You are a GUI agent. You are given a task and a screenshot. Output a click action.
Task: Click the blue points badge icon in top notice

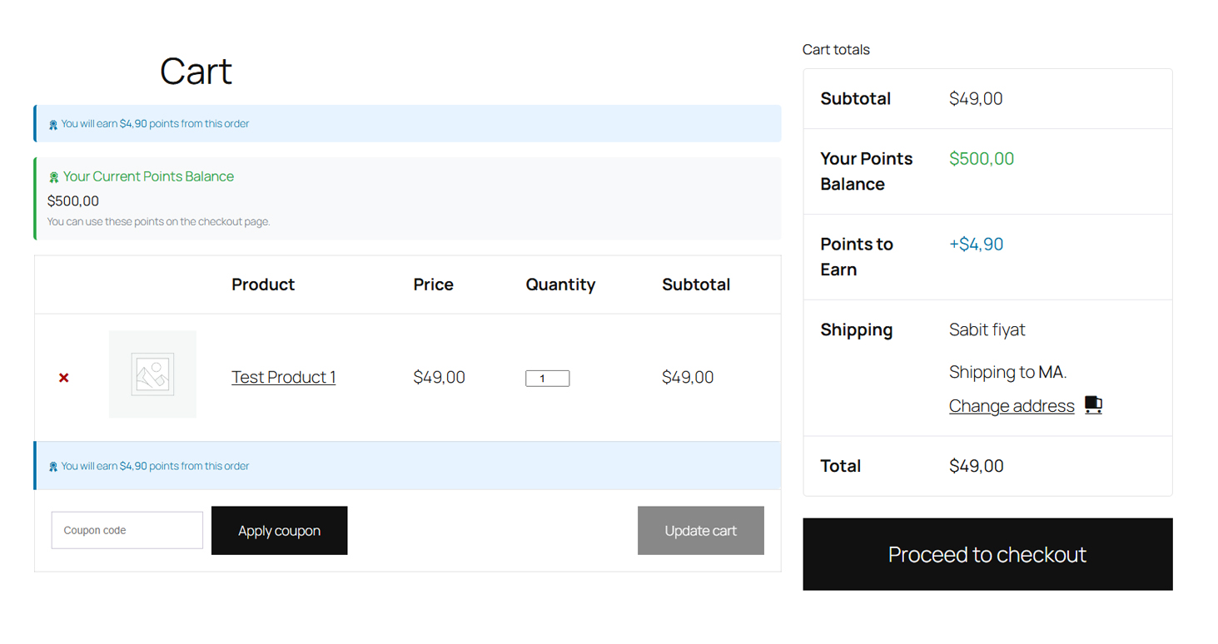coord(52,122)
